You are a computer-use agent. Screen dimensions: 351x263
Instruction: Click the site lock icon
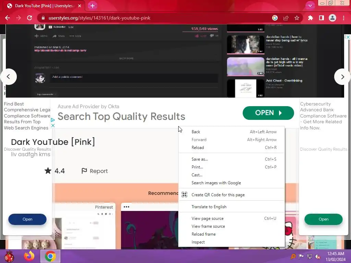[44, 18]
